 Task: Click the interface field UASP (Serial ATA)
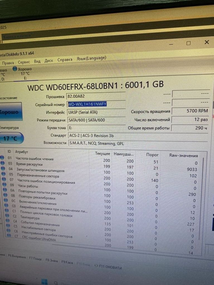pos(96,112)
